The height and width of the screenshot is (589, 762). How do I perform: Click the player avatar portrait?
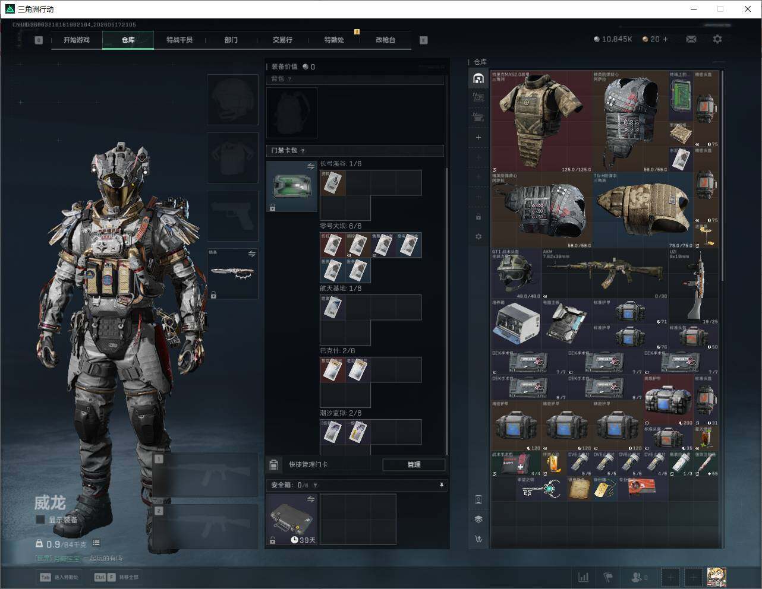pos(717,577)
